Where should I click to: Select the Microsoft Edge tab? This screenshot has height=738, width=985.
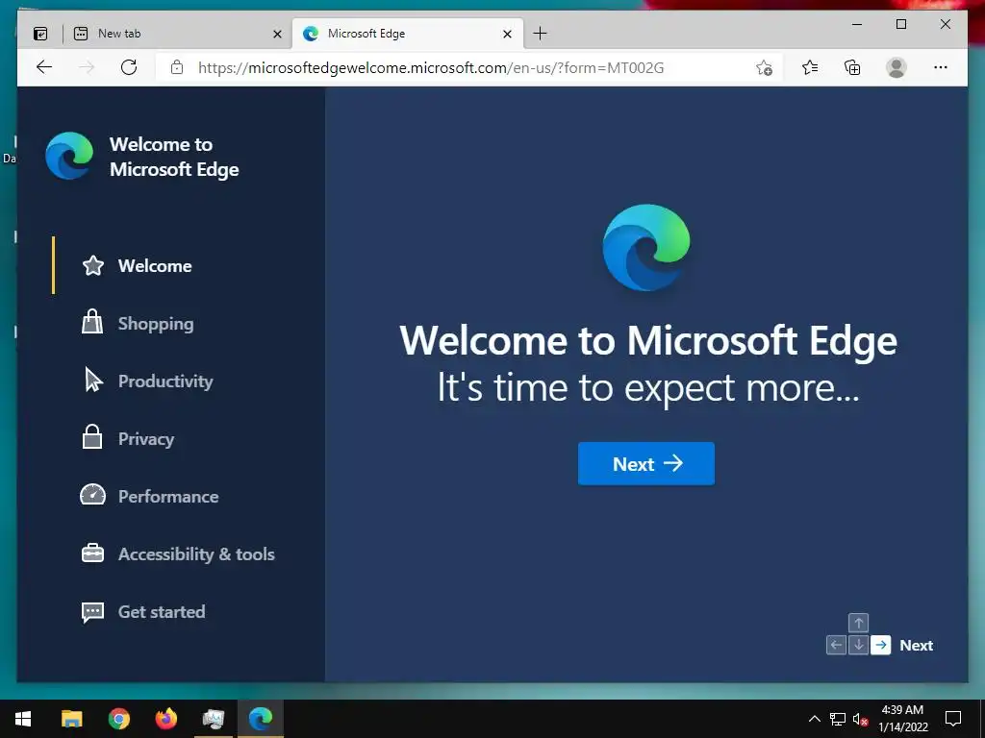pyautogui.click(x=407, y=34)
